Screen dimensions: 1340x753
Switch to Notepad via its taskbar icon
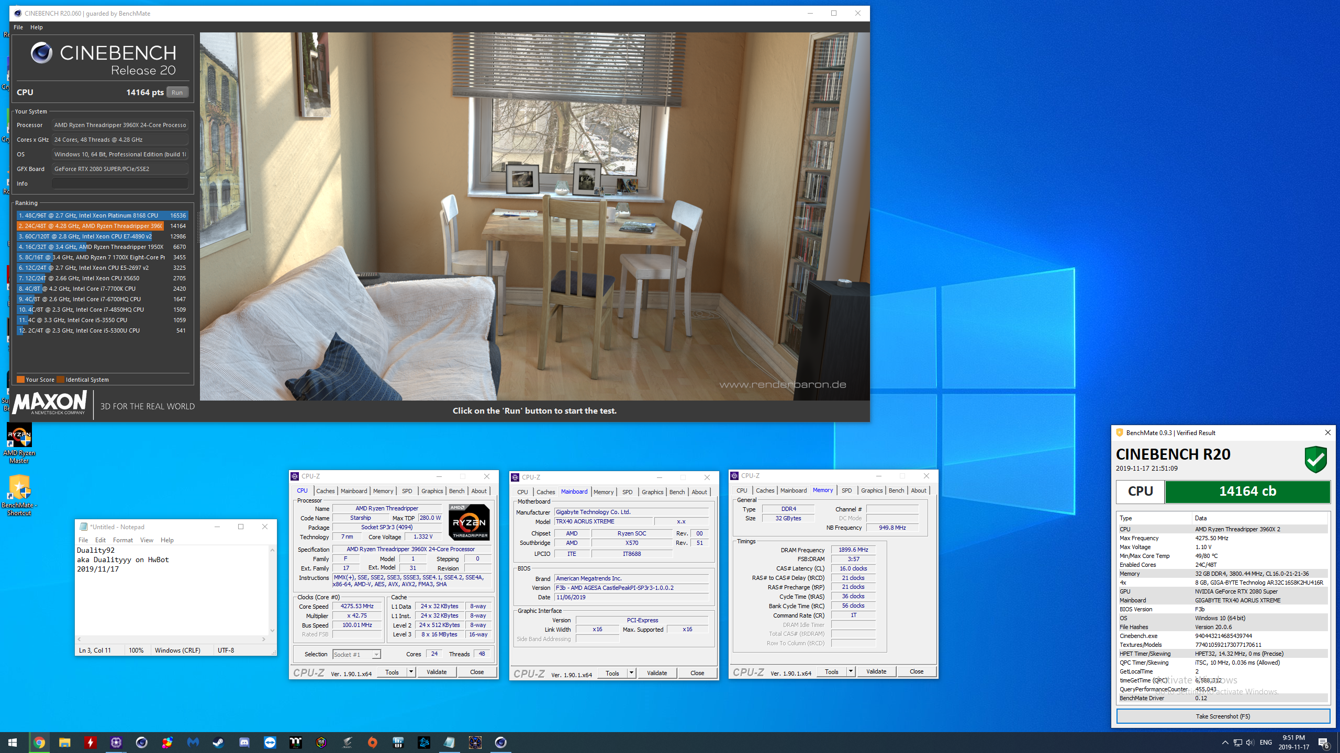point(450,742)
